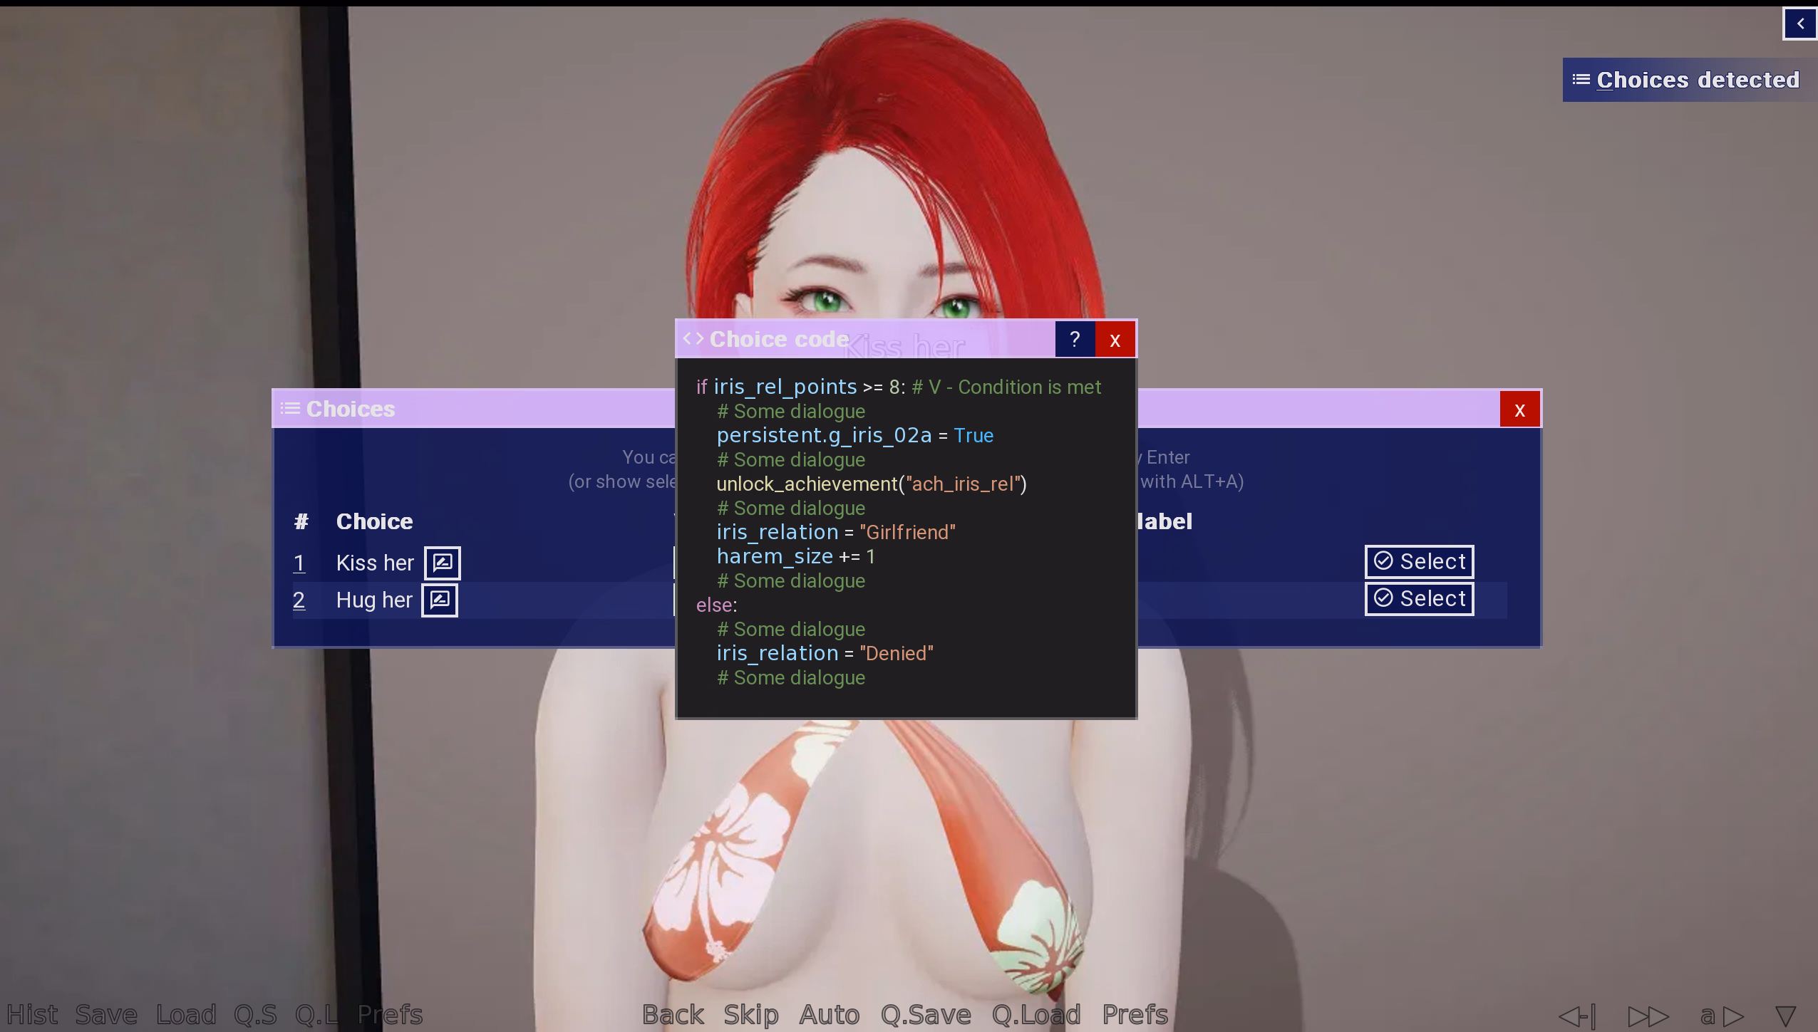Collapse the side panel with the top-right chevron

pos(1800,24)
